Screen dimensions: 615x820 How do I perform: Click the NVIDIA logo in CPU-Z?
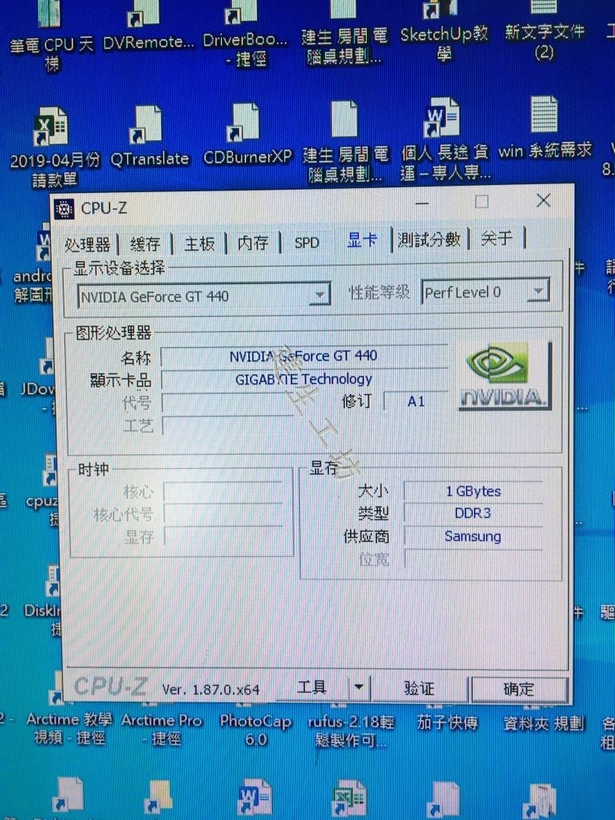click(x=504, y=376)
